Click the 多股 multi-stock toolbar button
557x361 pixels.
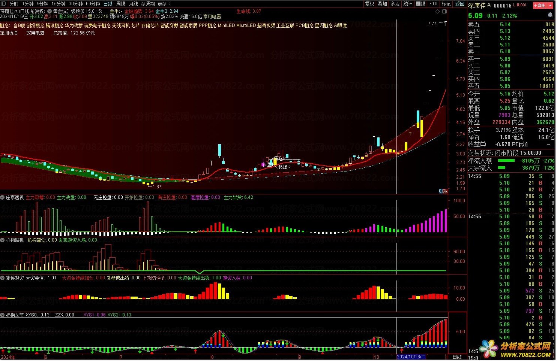click(x=395, y=4)
